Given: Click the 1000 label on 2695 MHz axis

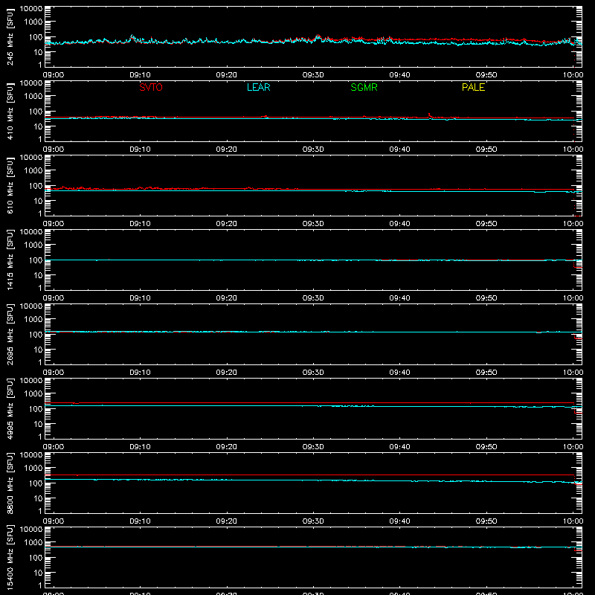Looking at the screenshot, I should point(33,319).
